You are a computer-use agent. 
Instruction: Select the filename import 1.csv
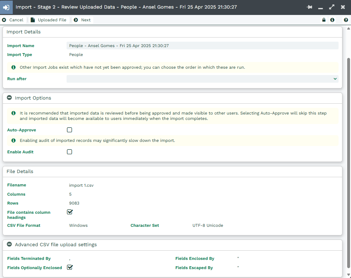tap(81, 185)
